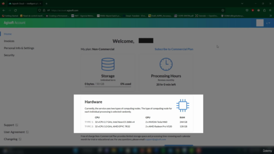Click the Agisoft Account logo
The image size is (274, 154).
pyautogui.click(x=15, y=23)
